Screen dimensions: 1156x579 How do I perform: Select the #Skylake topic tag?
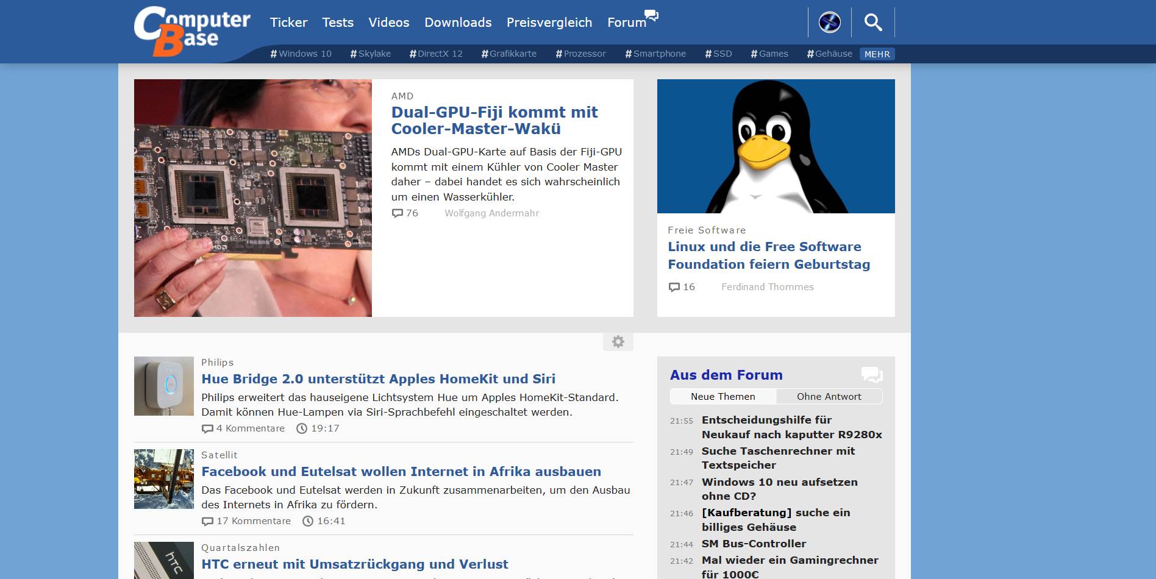click(371, 54)
